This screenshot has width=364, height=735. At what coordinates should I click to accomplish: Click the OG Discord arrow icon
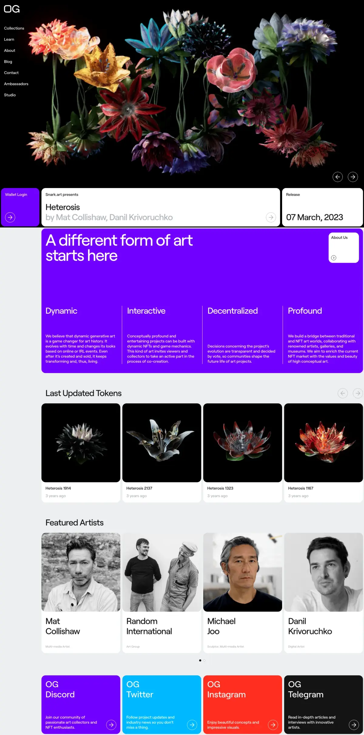(111, 725)
